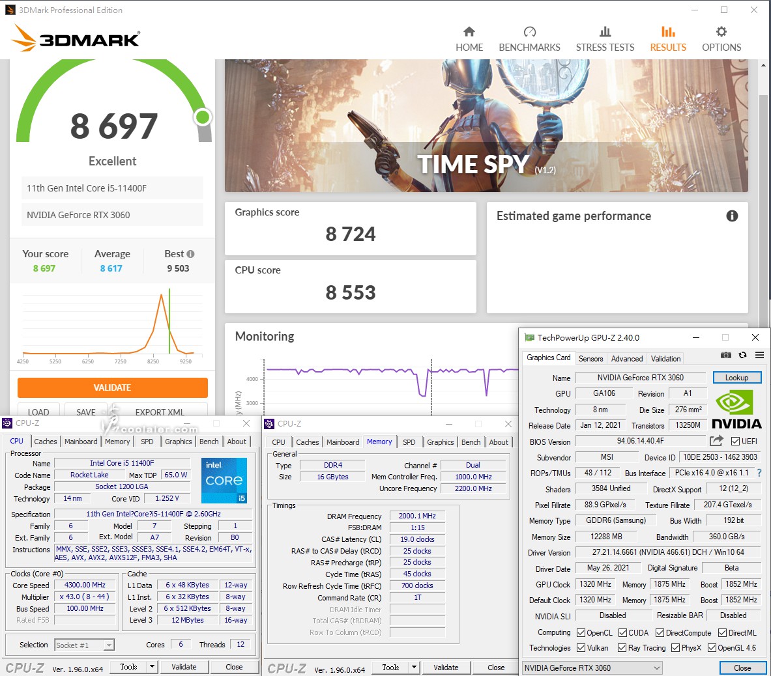Open the Stress Tests section
Image resolution: width=771 pixels, height=676 pixels.
click(605, 39)
